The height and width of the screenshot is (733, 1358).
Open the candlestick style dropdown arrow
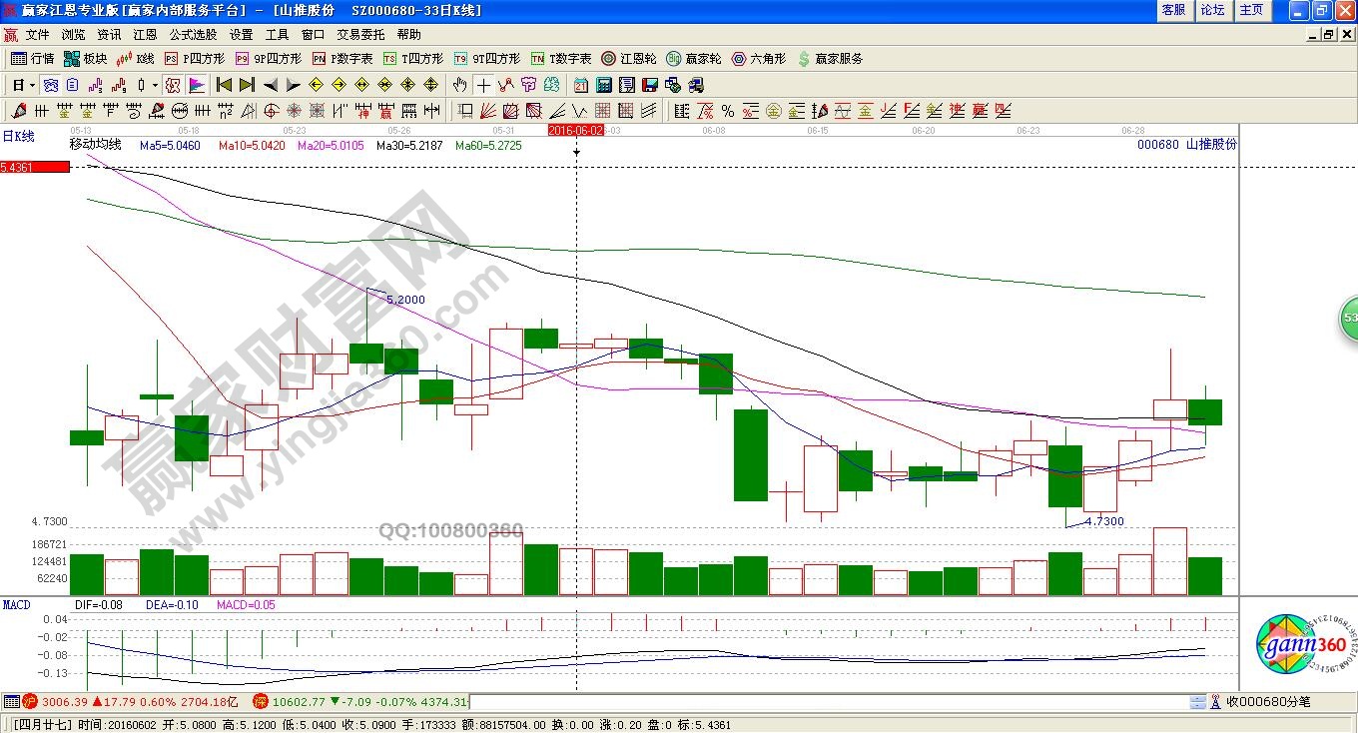155,85
